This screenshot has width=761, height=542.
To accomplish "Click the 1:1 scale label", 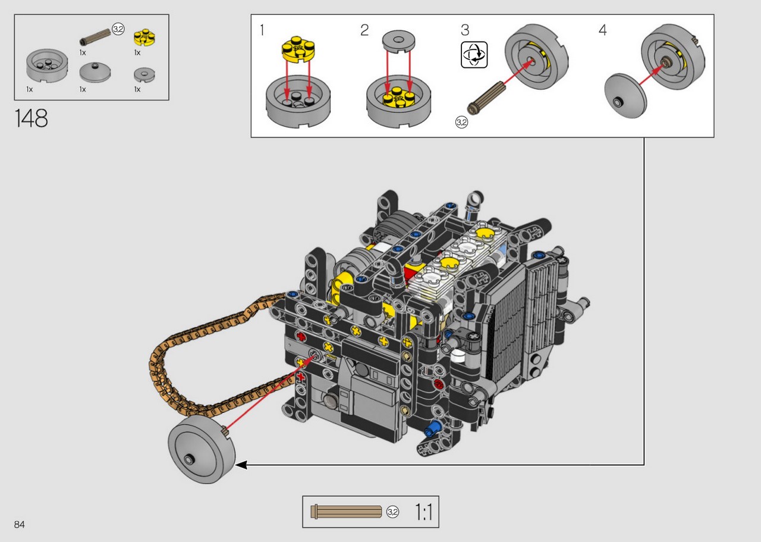I will (x=423, y=512).
